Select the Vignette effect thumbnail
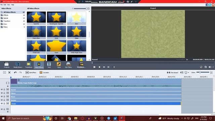 tap(36, 18)
